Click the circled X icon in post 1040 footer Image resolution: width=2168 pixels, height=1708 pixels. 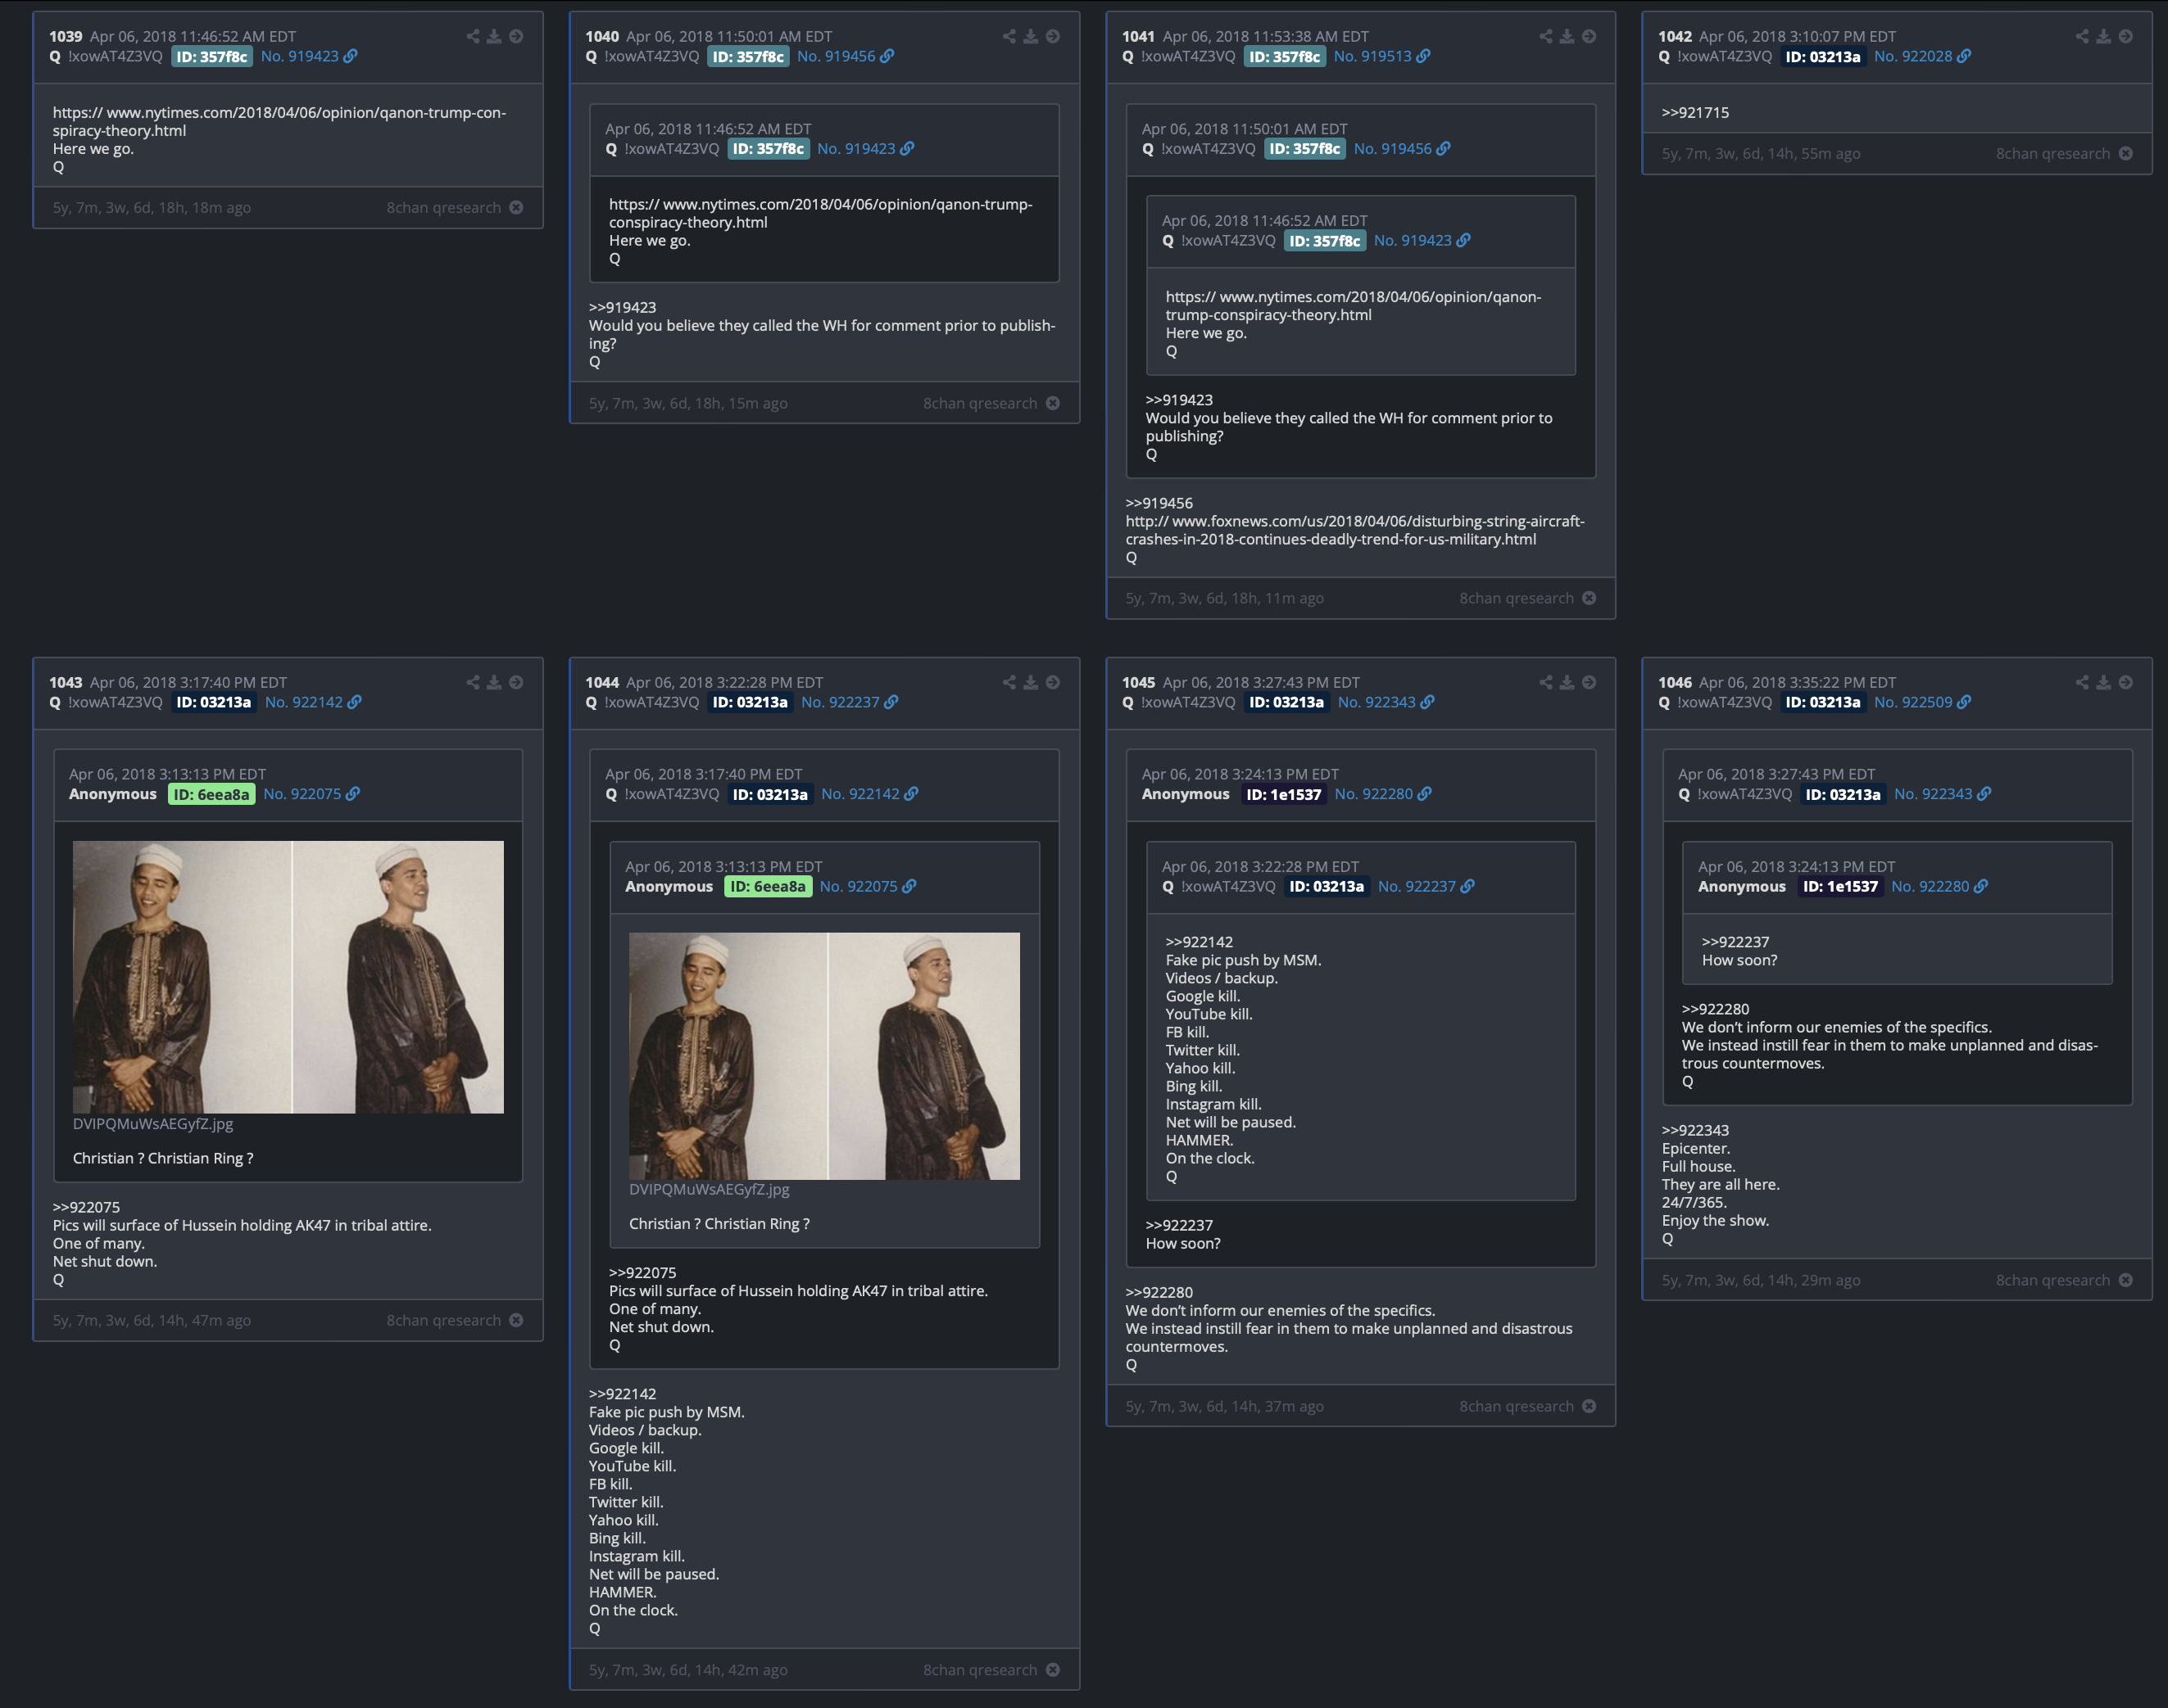coord(1053,403)
